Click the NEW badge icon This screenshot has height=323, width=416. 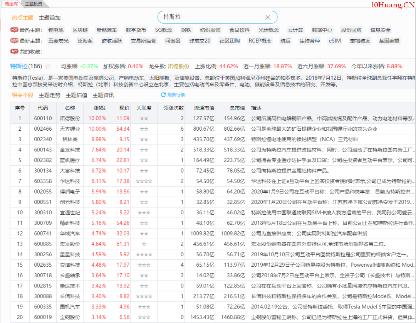14,40
